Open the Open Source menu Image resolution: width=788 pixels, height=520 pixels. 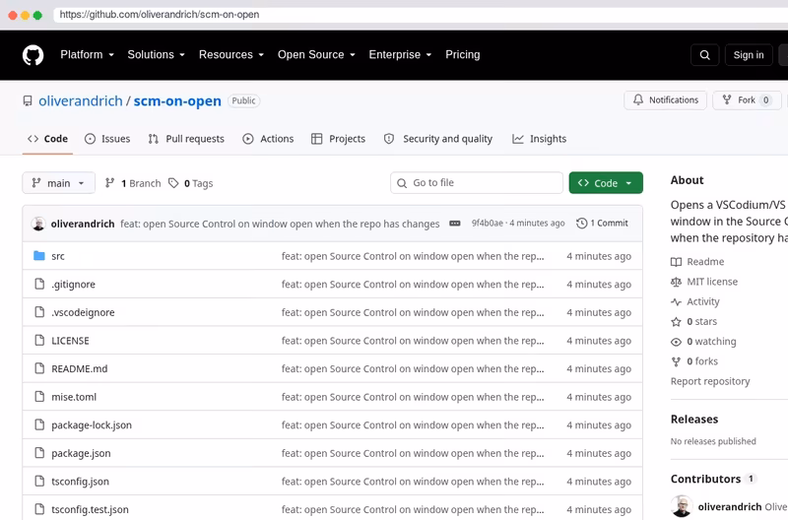click(x=316, y=55)
